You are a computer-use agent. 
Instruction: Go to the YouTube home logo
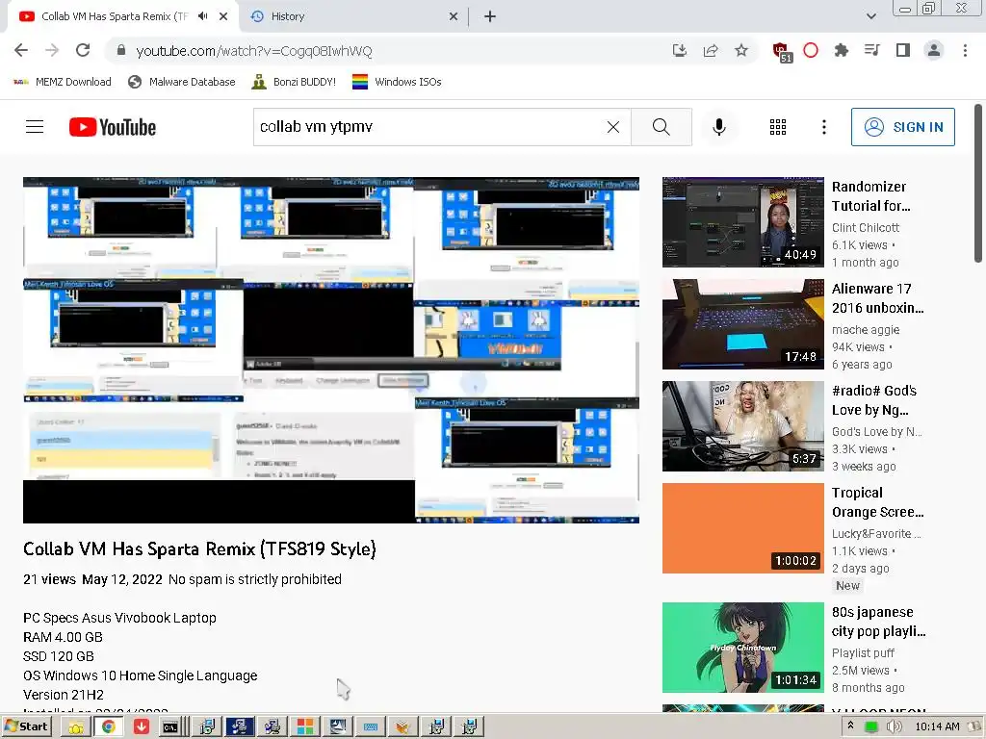pos(113,127)
